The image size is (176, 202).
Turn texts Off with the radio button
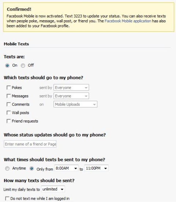(23, 65)
